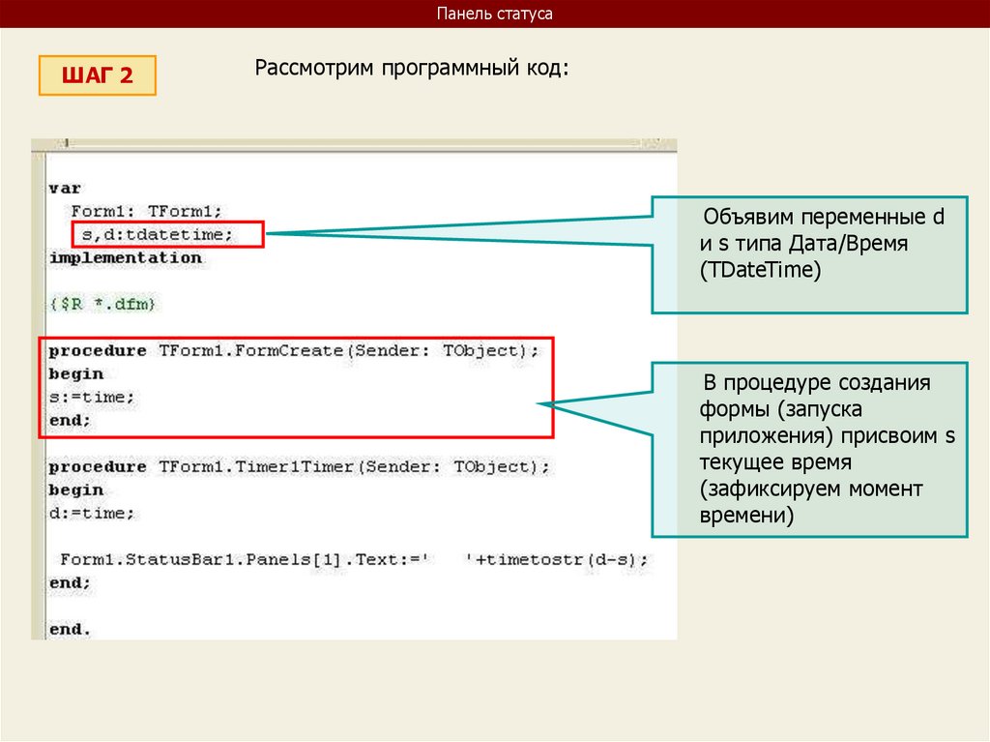Click the Рассмотрим программный код heading
The width and height of the screenshot is (990, 742).
(x=412, y=67)
